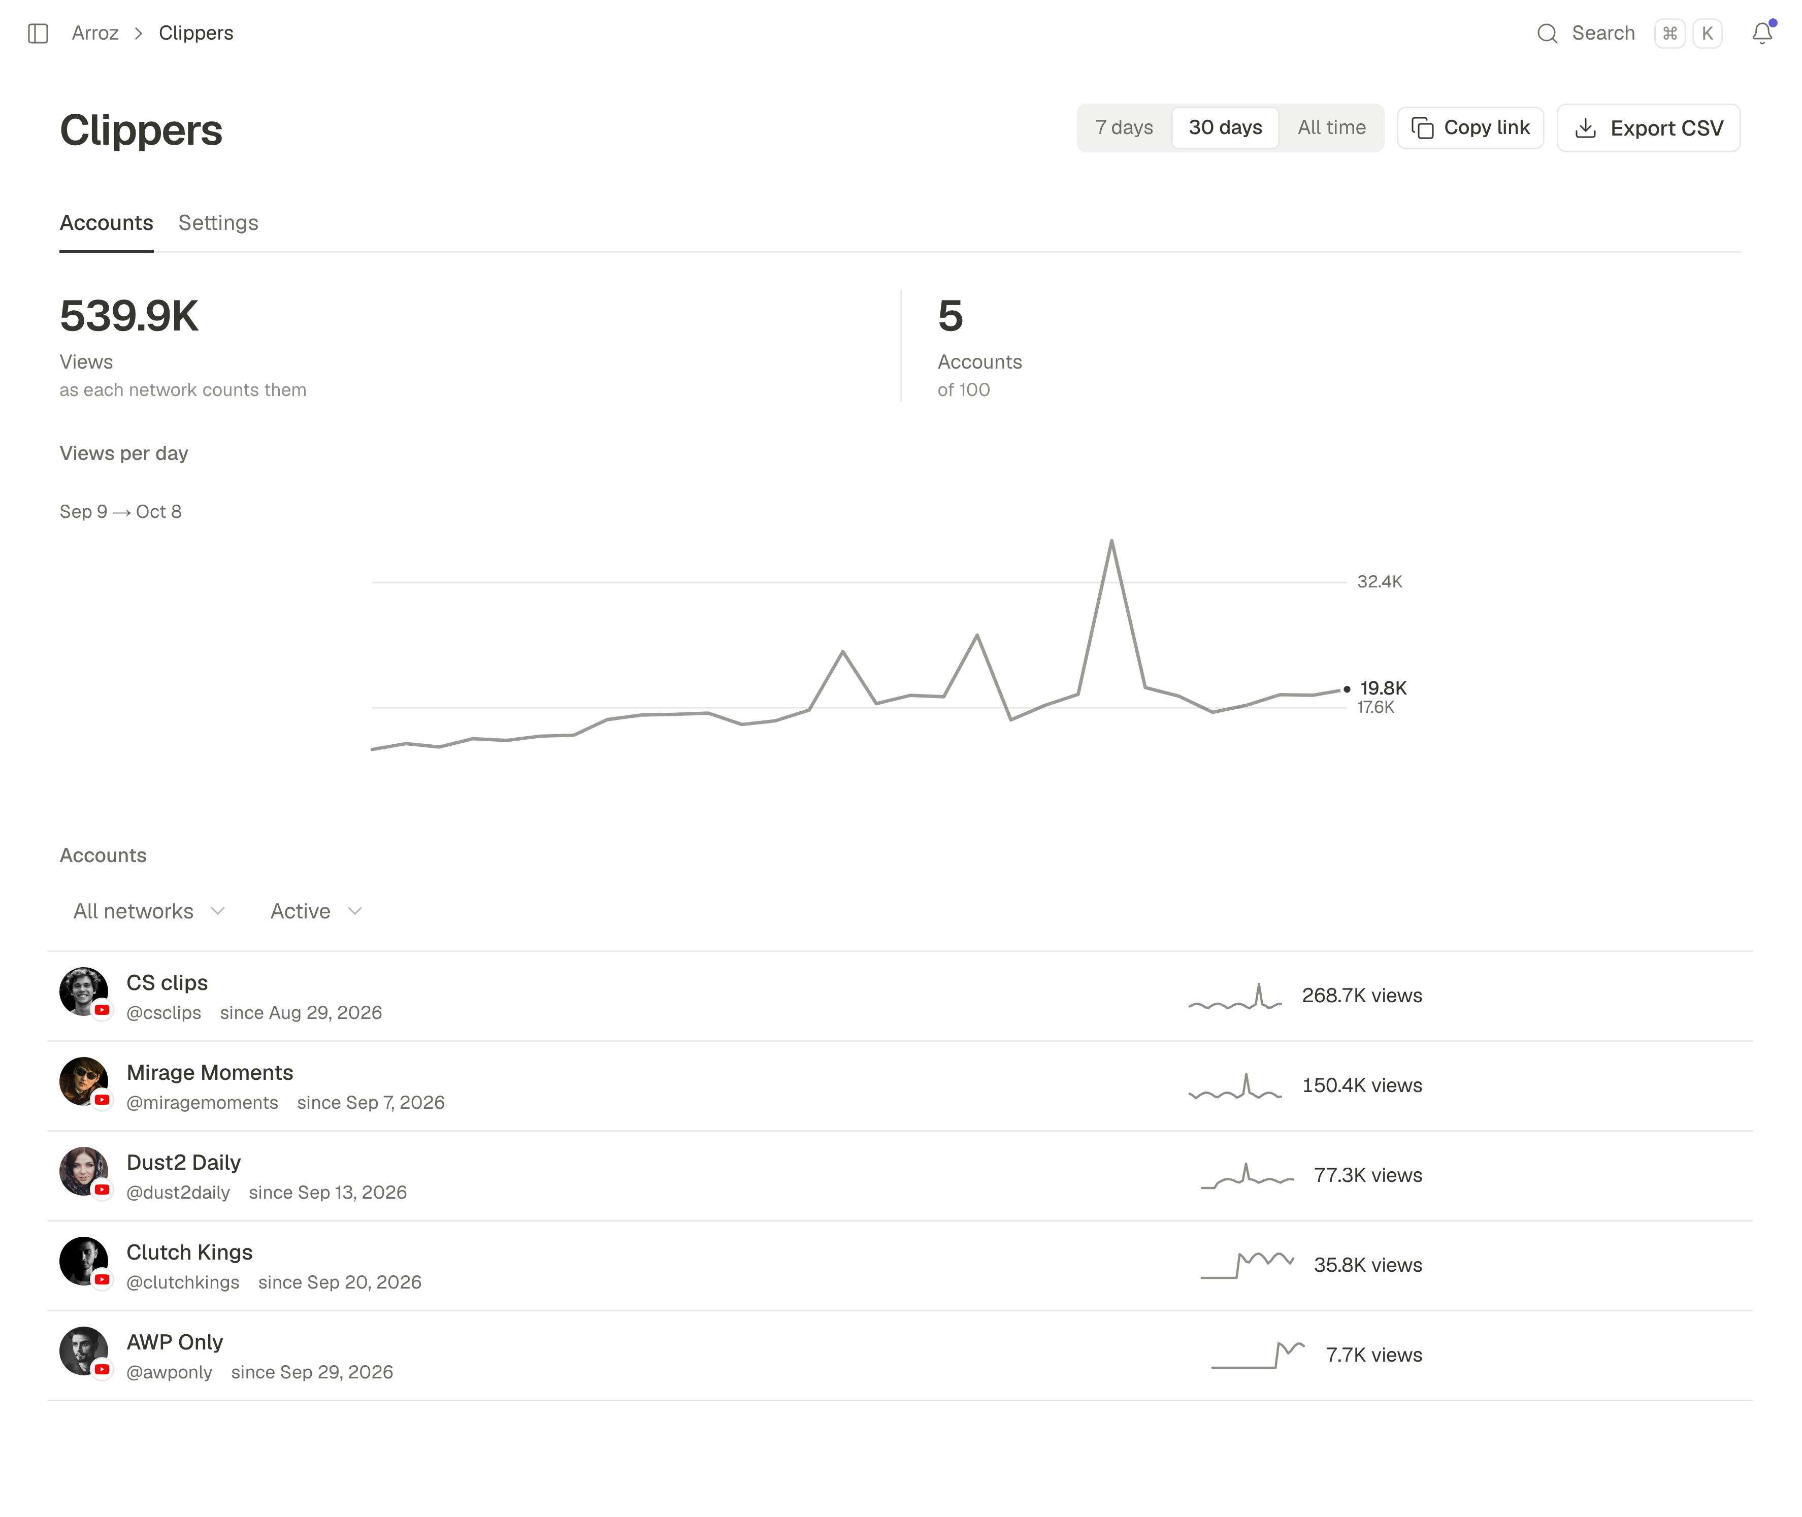Open the Mirage Moments account name
1802x1517 pixels.
[210, 1072]
